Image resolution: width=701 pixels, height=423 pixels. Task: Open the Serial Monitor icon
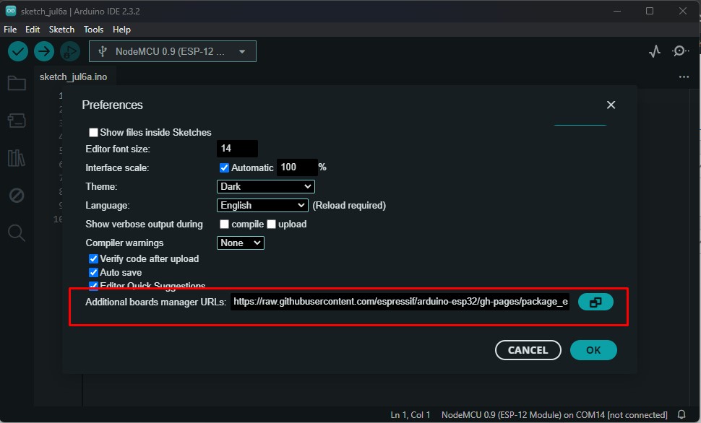[x=679, y=51]
